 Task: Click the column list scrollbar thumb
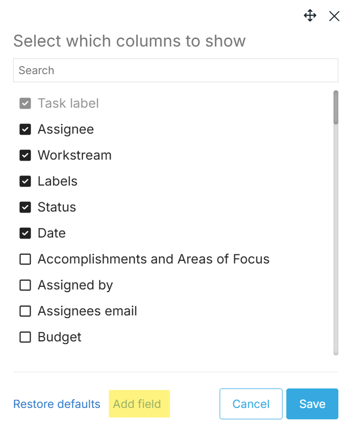(x=336, y=108)
